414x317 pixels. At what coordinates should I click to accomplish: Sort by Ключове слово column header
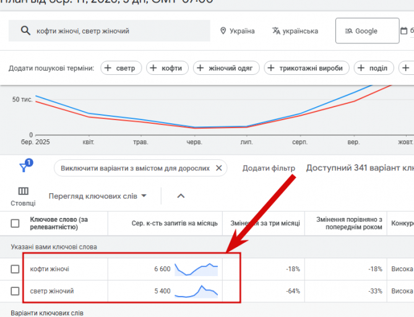pyautogui.click(x=59, y=224)
